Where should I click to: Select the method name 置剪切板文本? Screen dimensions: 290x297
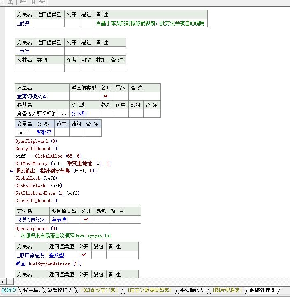32,96
